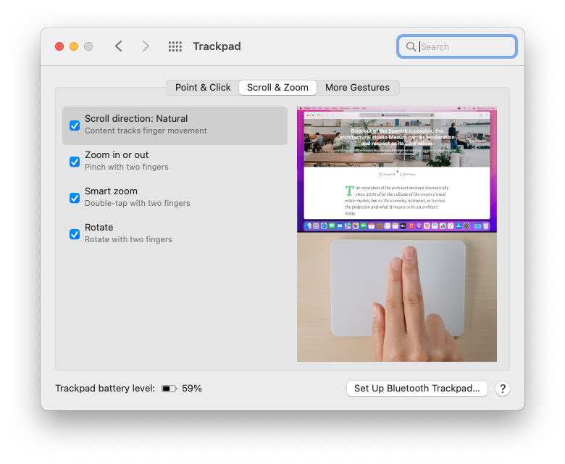Minimize the window with the yellow button
The image size is (565, 464).
[x=74, y=46]
